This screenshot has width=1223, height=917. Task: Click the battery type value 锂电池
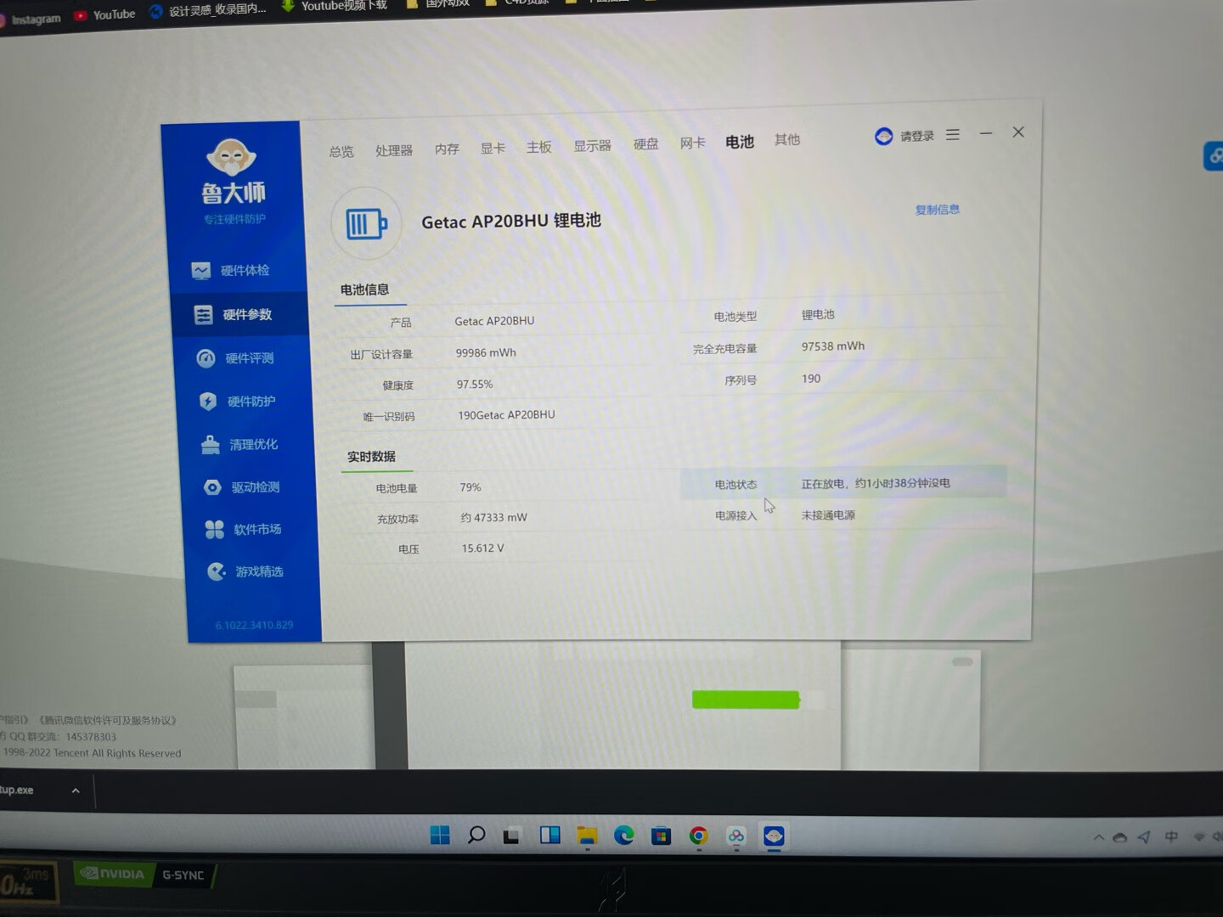click(x=818, y=315)
